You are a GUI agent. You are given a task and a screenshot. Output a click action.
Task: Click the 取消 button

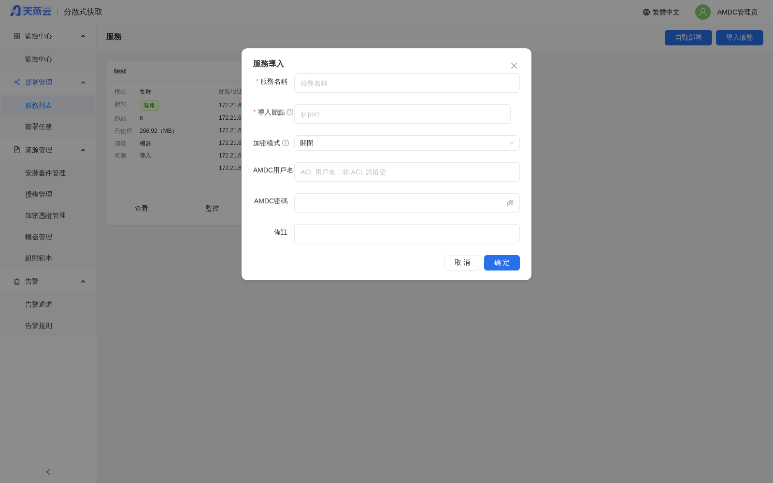coord(462,263)
